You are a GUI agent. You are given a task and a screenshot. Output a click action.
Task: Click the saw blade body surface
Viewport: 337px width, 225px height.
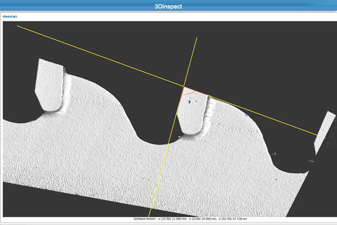(101, 162)
